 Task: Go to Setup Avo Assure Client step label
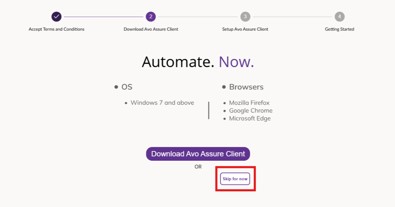tap(245, 29)
